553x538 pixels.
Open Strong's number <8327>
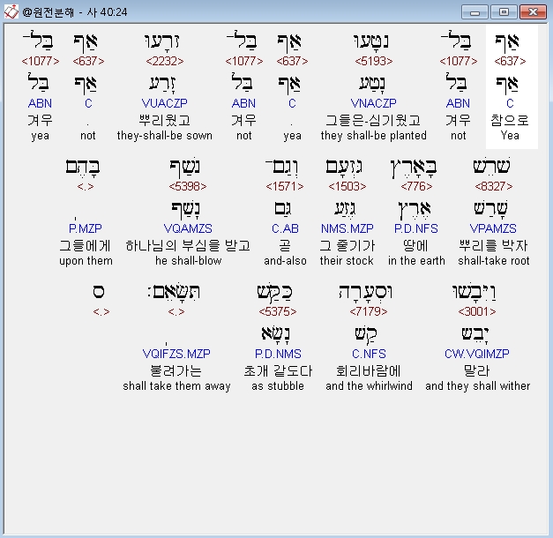pos(493,186)
